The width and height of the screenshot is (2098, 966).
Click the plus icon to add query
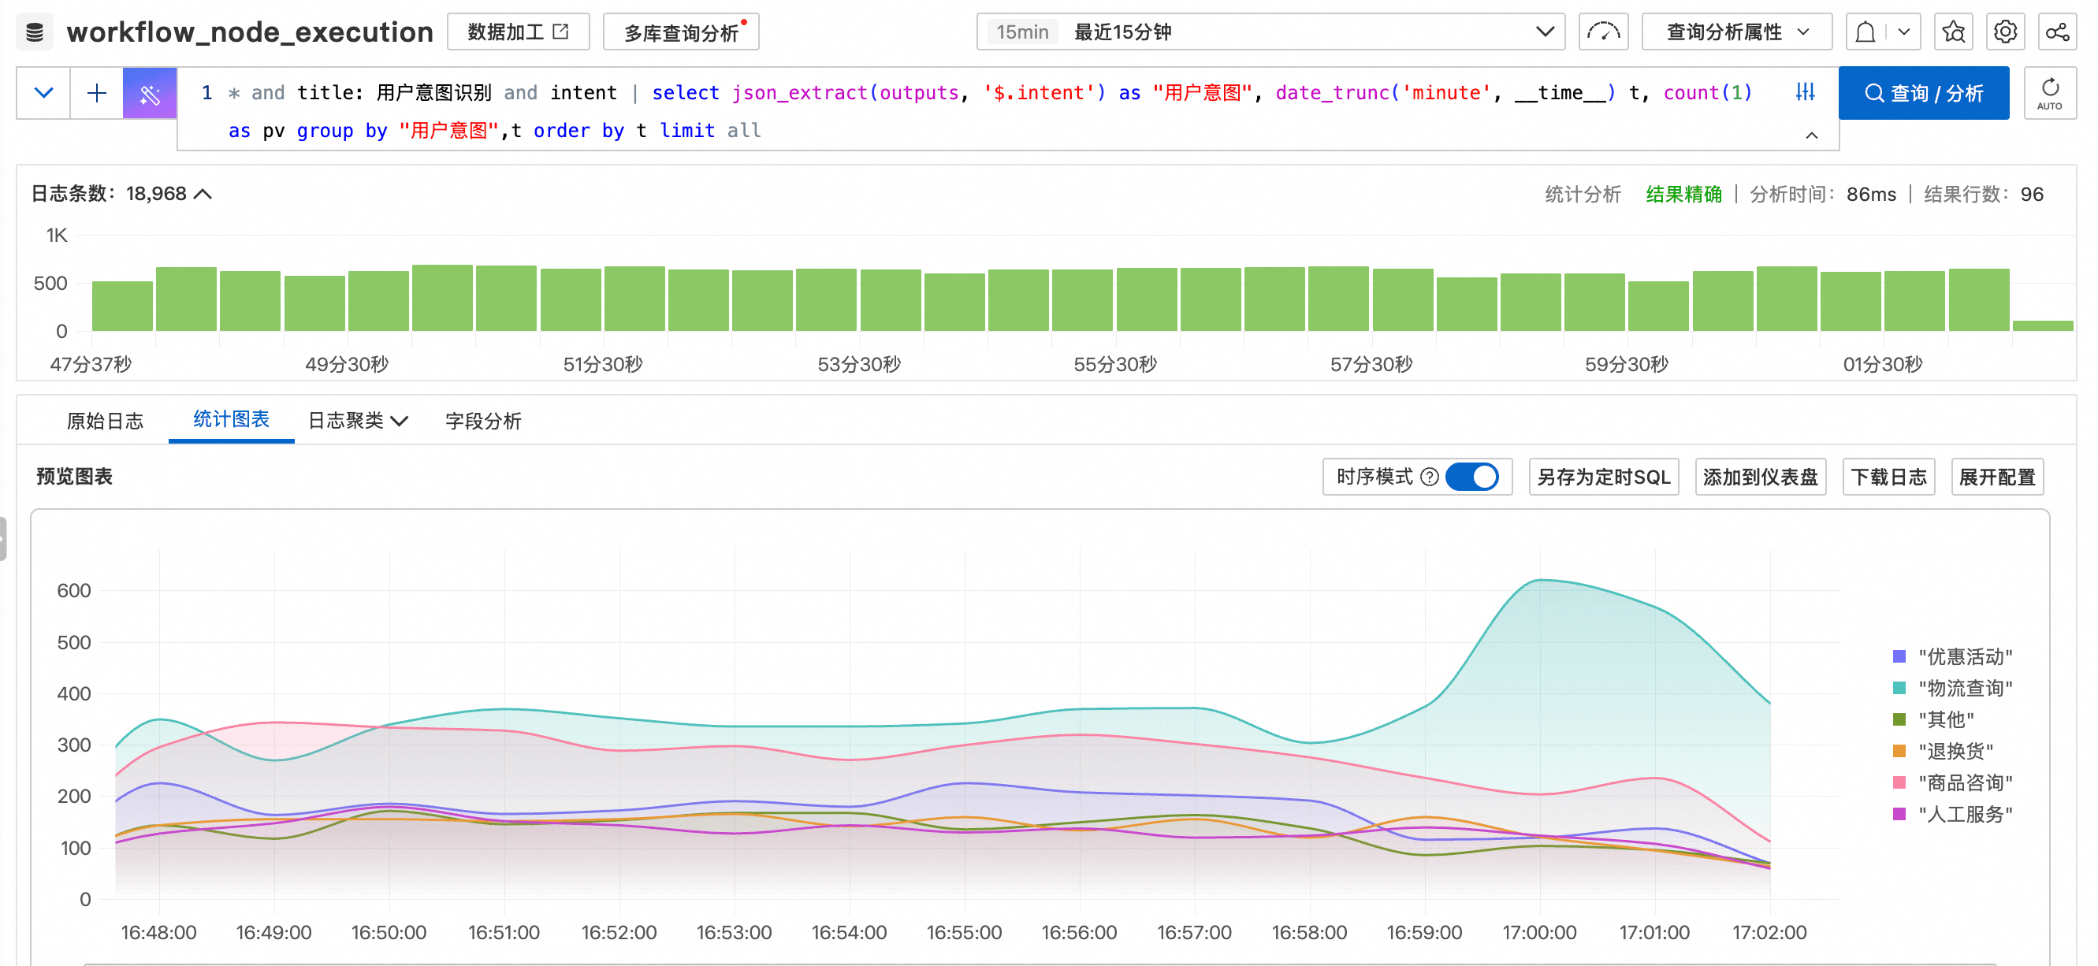[x=96, y=94]
